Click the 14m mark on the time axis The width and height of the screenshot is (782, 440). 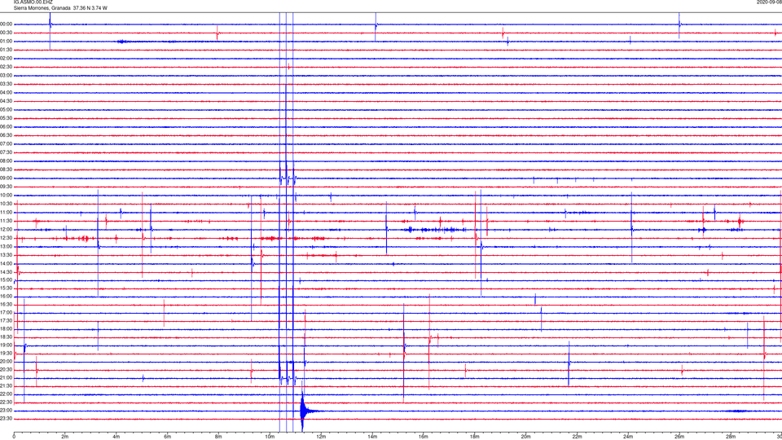(x=372, y=437)
